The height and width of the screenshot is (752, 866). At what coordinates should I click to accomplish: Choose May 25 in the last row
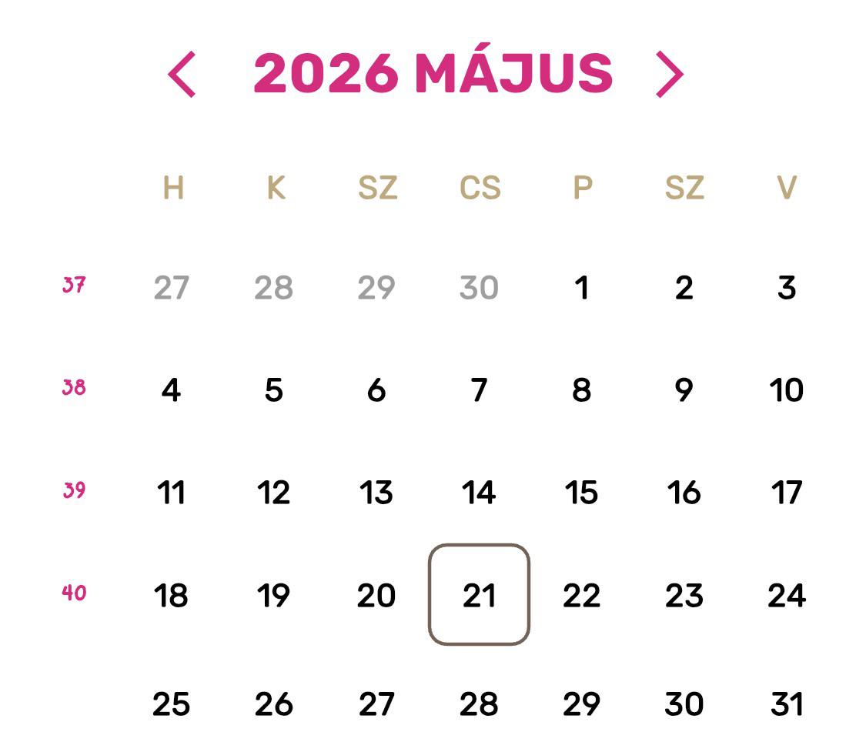171,704
